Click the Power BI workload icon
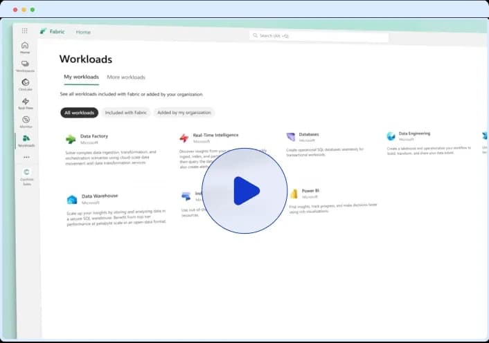This screenshot has height=343, width=489. (x=294, y=194)
